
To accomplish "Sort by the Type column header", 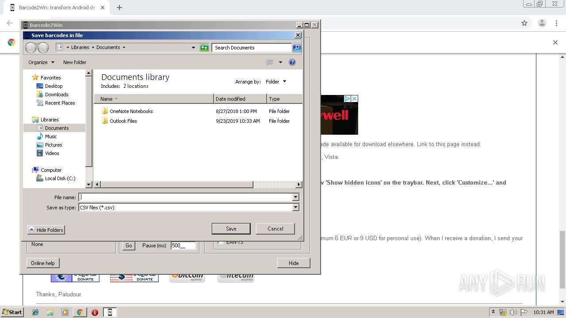I will [x=285, y=99].
